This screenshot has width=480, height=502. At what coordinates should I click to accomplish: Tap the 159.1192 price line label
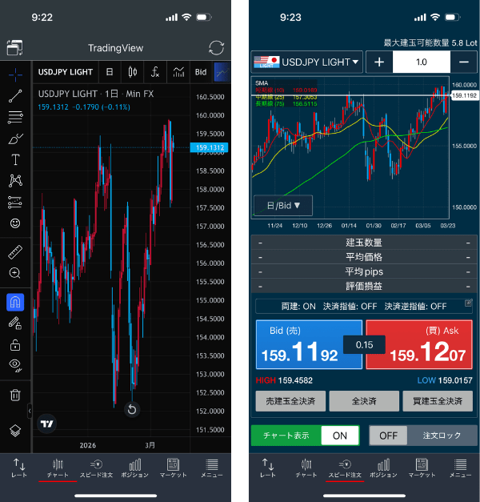pos(465,95)
